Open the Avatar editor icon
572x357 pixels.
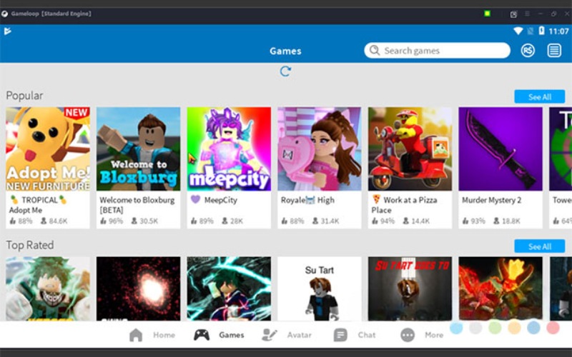270,335
